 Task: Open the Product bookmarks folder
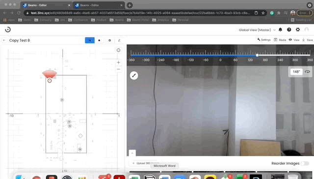[99, 20]
